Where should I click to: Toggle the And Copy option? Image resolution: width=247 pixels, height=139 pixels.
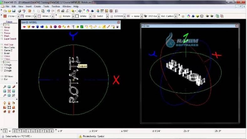pyautogui.click(x=8, y=45)
